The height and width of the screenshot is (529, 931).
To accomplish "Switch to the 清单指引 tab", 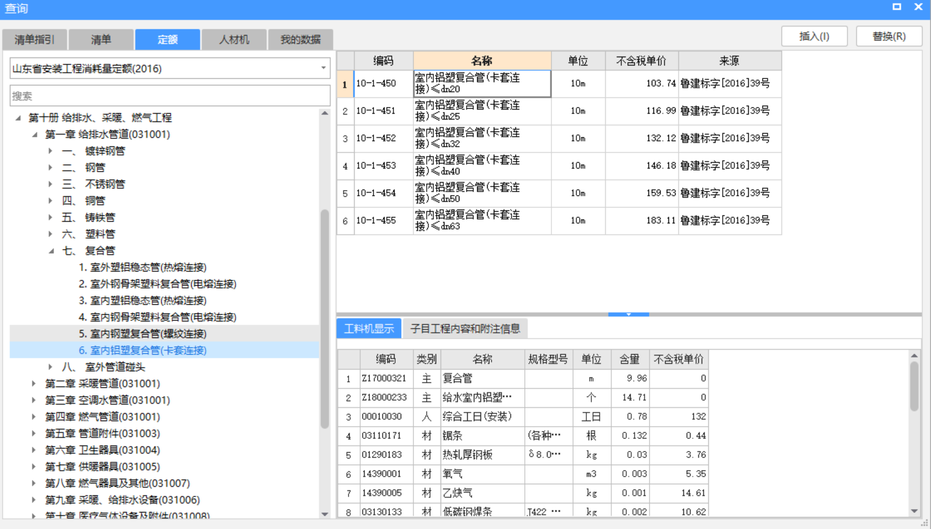I will click(x=34, y=39).
